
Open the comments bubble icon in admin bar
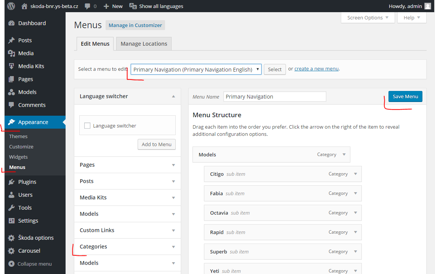coord(87,6)
